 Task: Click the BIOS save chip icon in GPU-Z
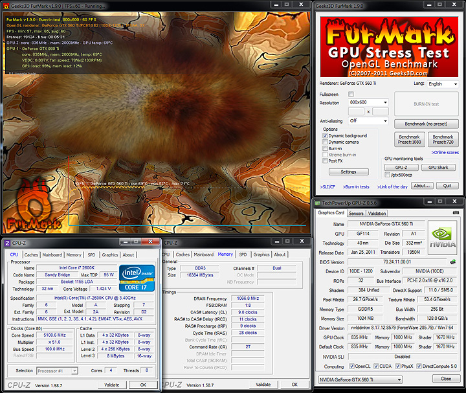point(452,262)
